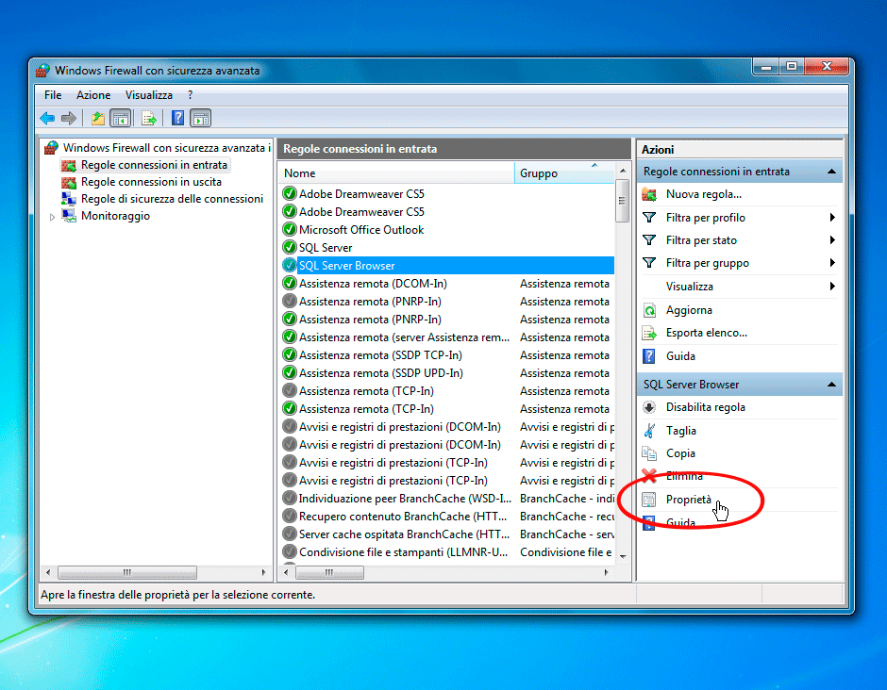
Task: Click the rules list horizontal scrollbar thumb
Action: (329, 572)
